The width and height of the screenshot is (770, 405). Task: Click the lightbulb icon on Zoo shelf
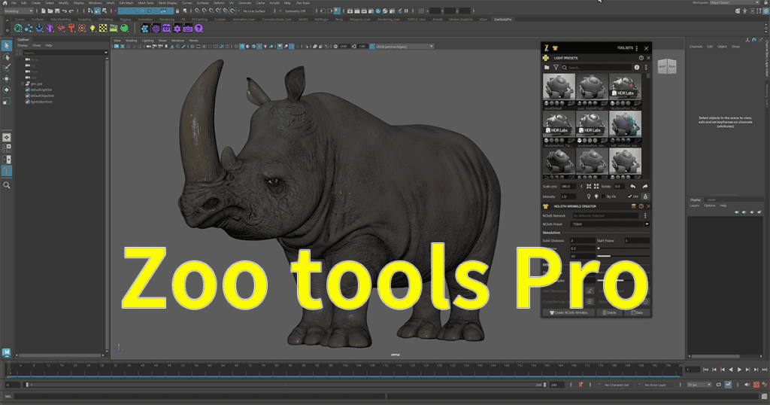[x=92, y=28]
